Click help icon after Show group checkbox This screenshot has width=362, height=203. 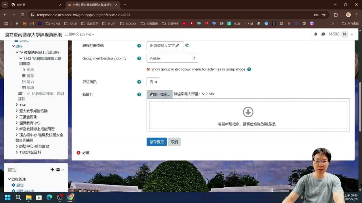249,69
